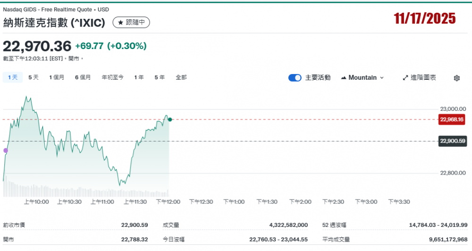Image resolution: width=472 pixels, height=251 pixels.
Task: Click the star icon in follow button
Action: click(120, 22)
